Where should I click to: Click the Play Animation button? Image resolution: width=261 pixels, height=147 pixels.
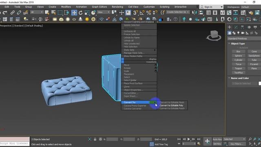point(188,139)
